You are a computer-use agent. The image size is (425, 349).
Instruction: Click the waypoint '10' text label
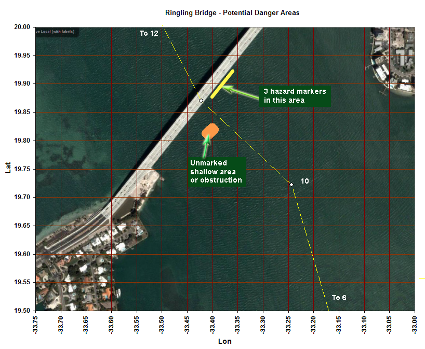click(x=305, y=182)
